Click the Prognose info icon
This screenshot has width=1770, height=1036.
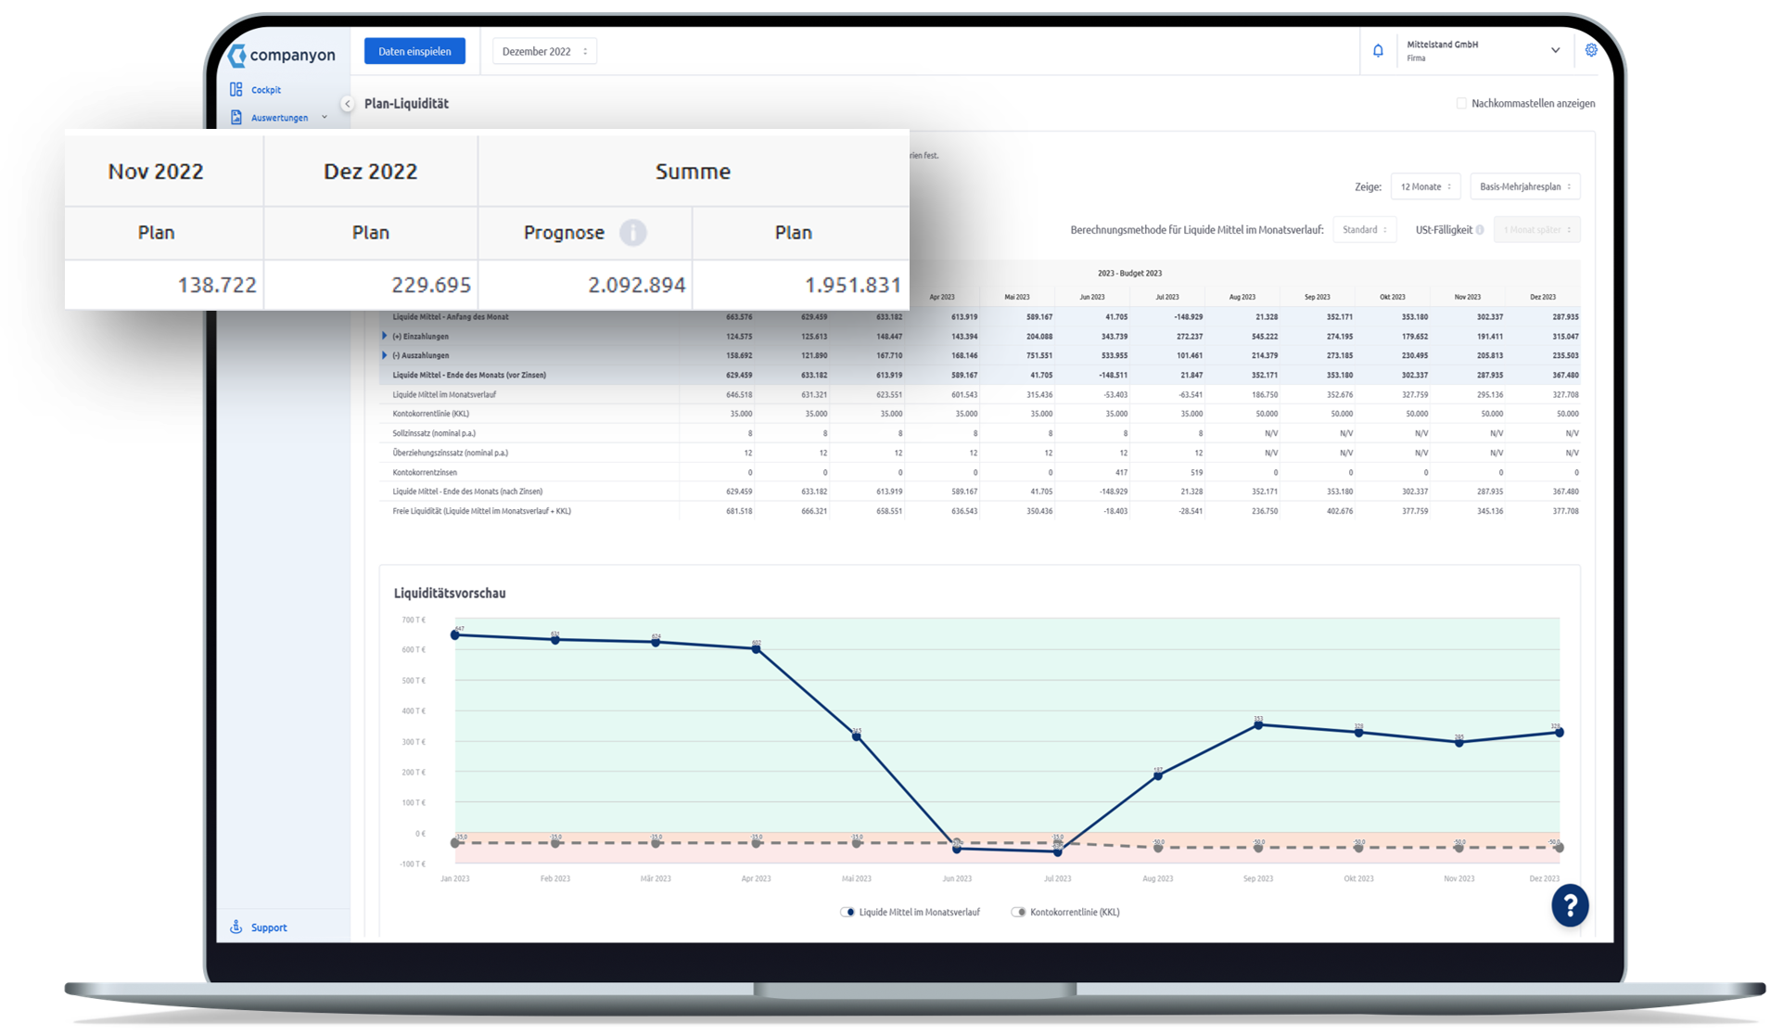click(x=633, y=232)
